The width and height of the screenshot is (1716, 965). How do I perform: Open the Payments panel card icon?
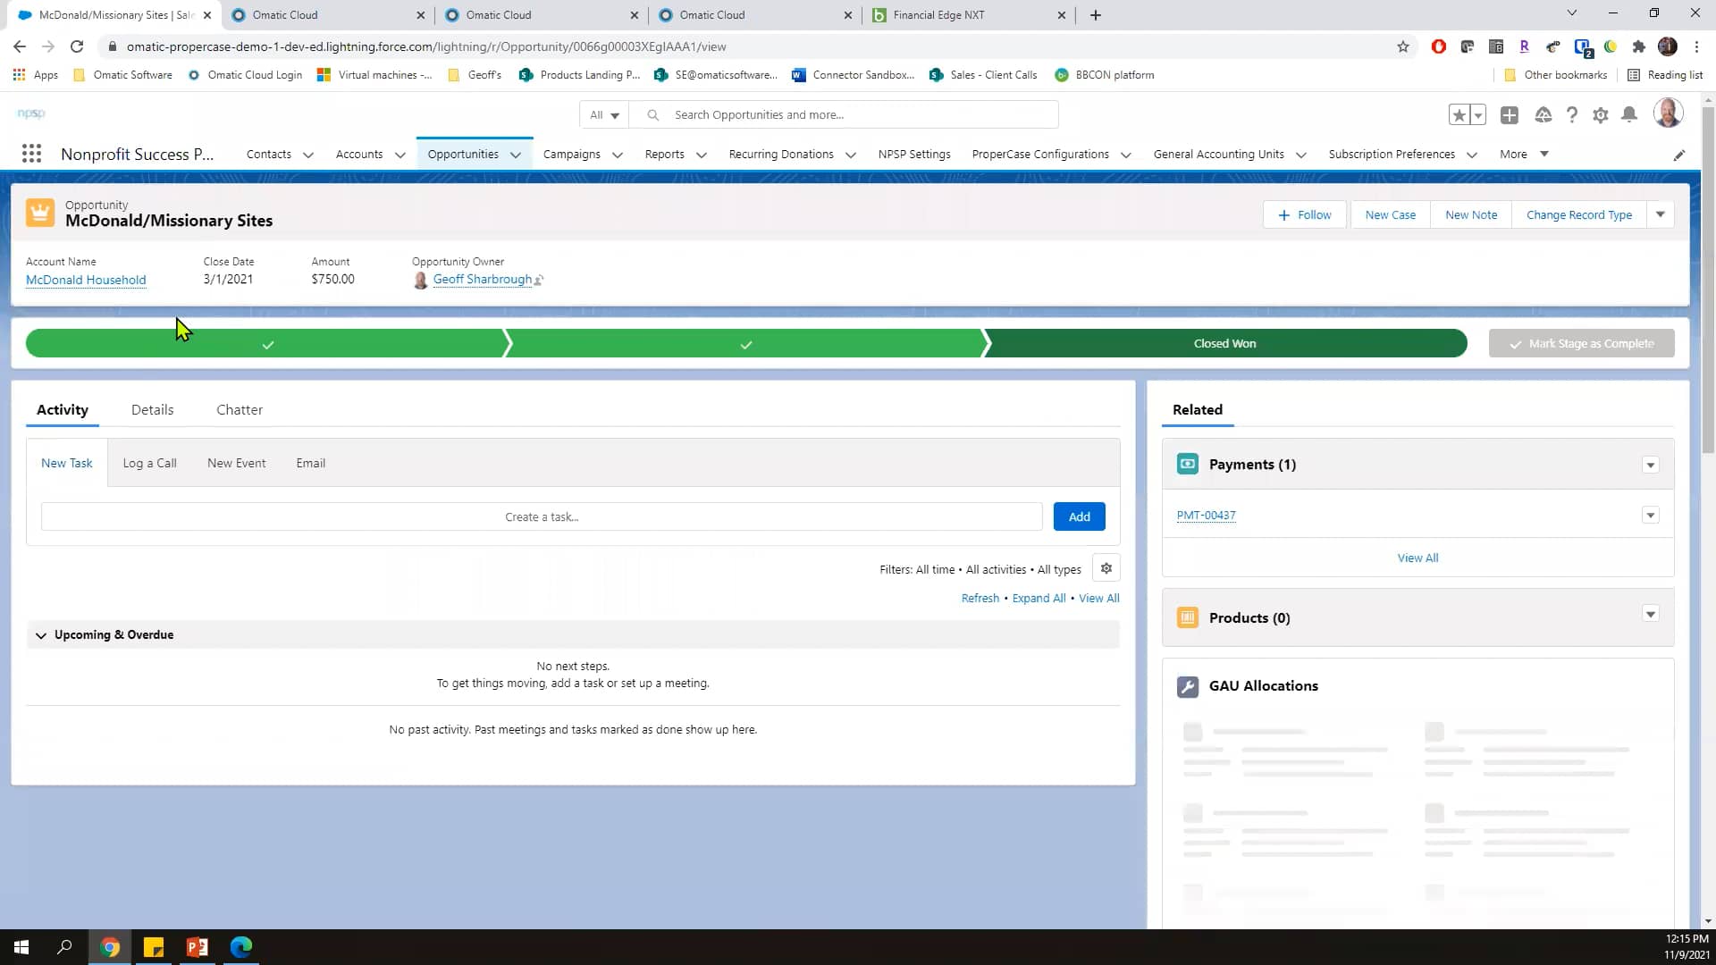point(1187,464)
